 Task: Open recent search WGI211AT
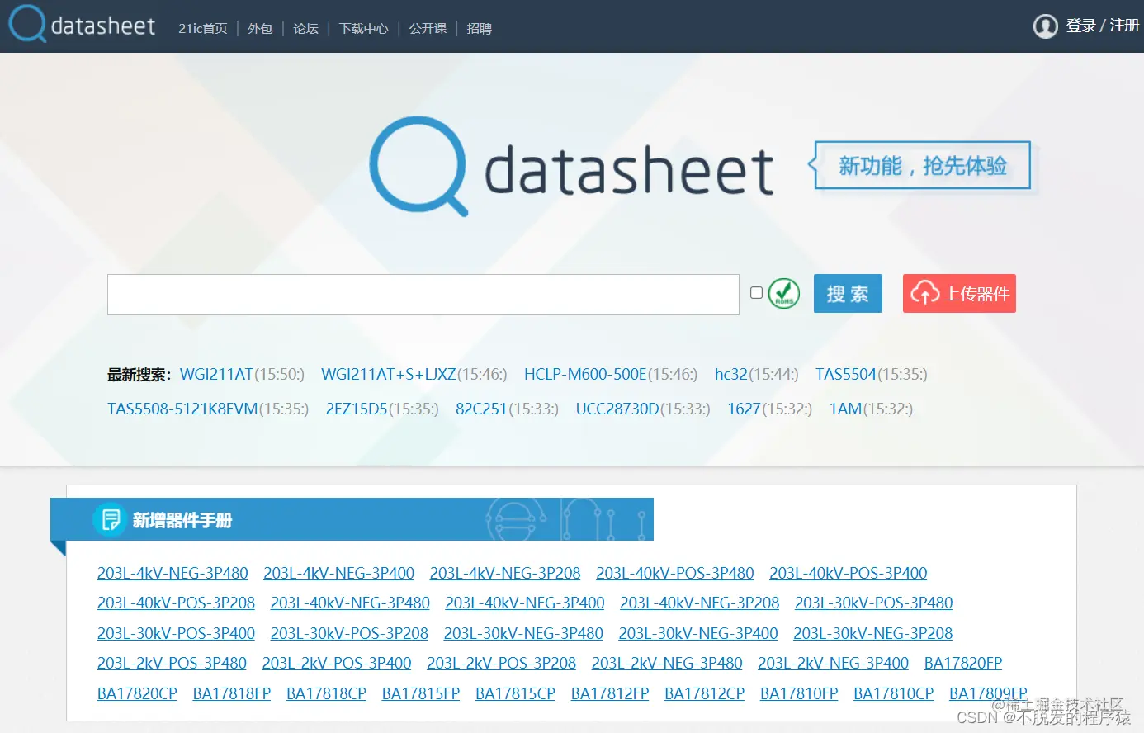click(216, 374)
